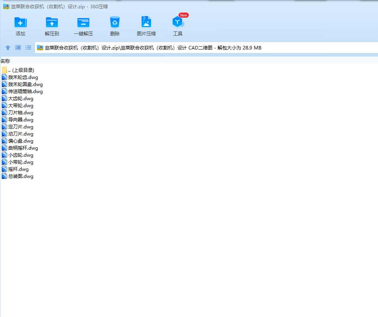378x317 pixels.
Task: Select file 定刀片.dwg
Action: pos(17,127)
